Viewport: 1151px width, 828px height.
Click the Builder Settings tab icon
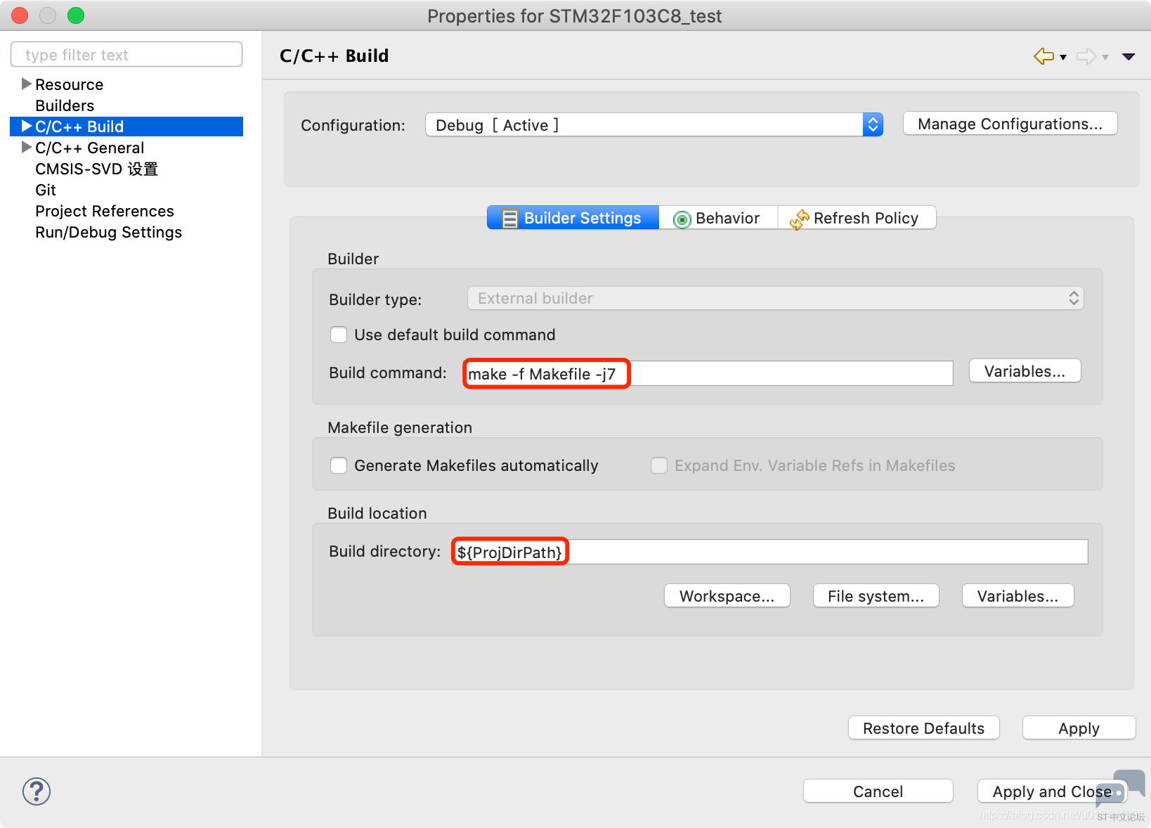[510, 219]
